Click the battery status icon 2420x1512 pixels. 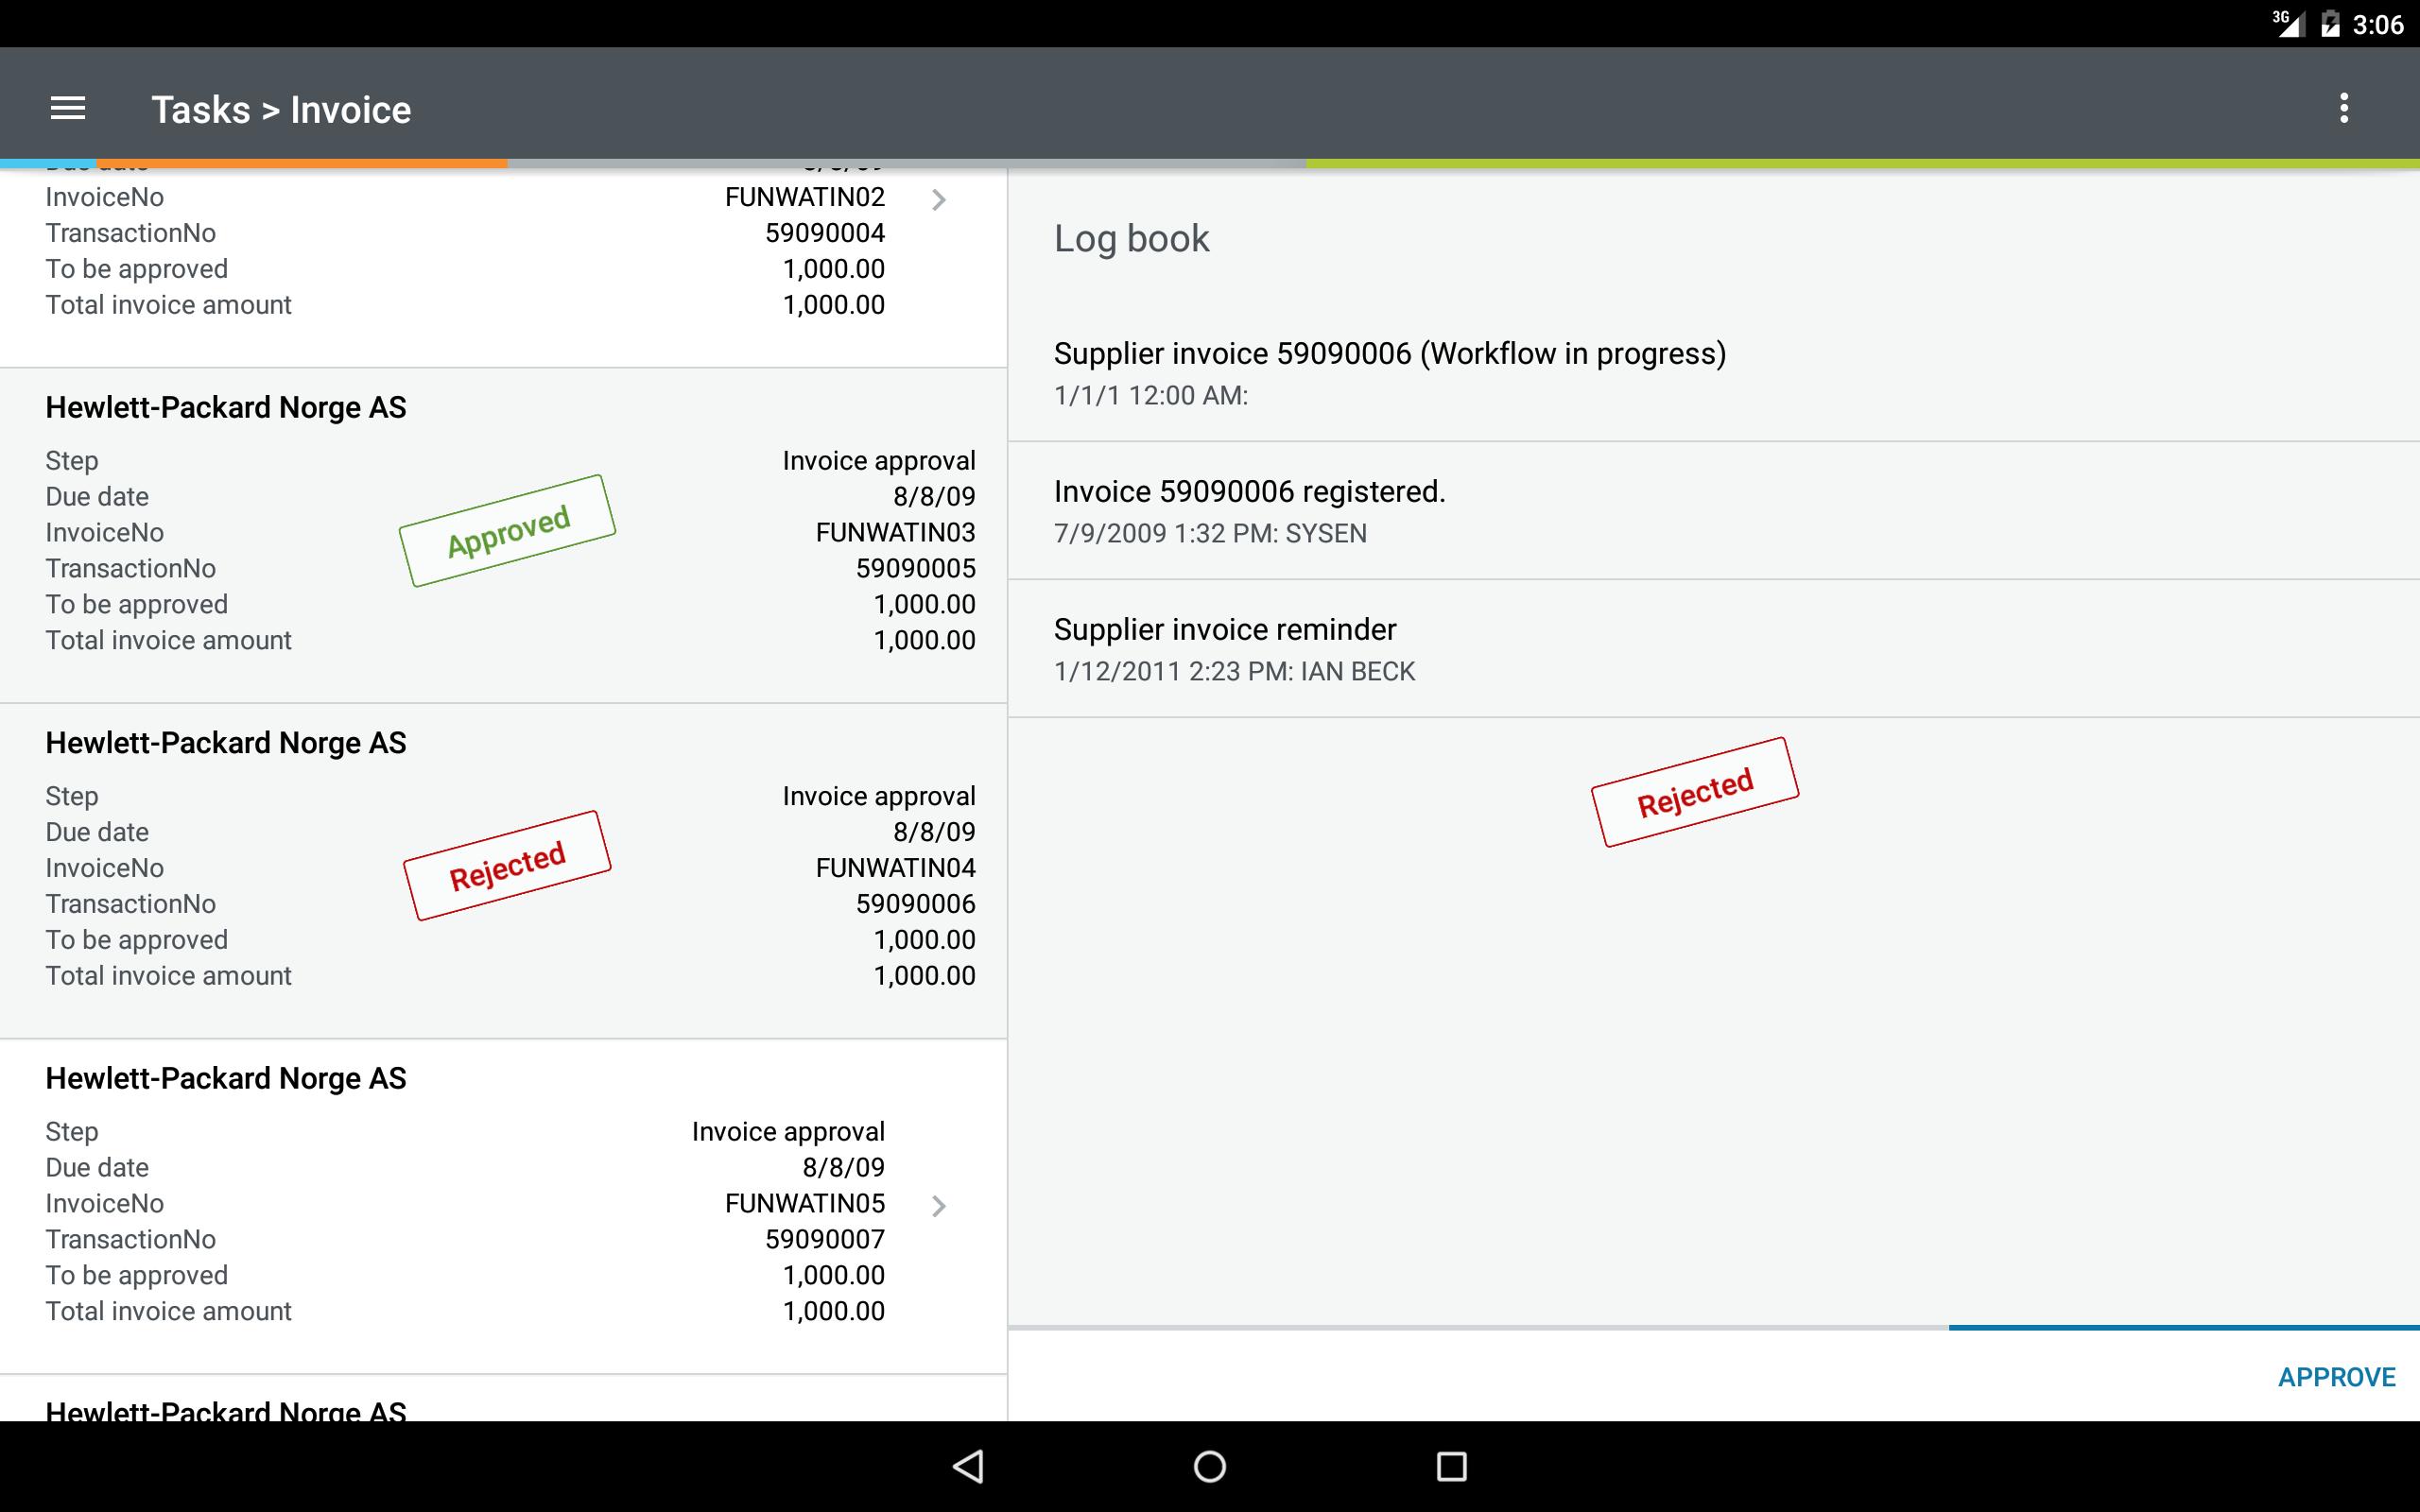tap(2319, 23)
